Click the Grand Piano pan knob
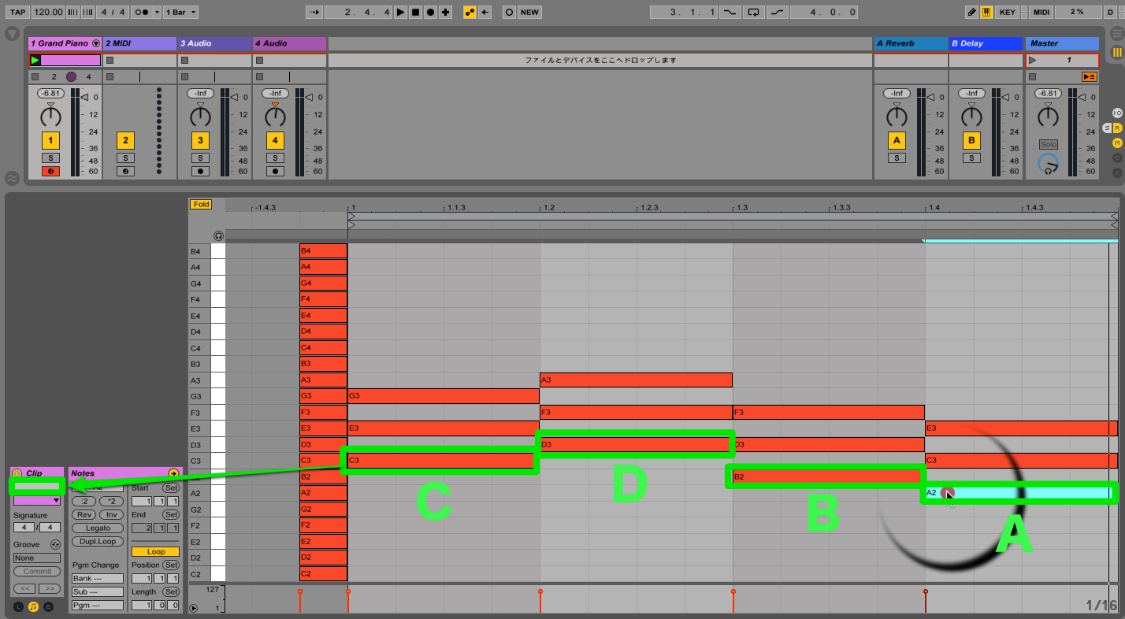The image size is (1125, 619). point(50,117)
